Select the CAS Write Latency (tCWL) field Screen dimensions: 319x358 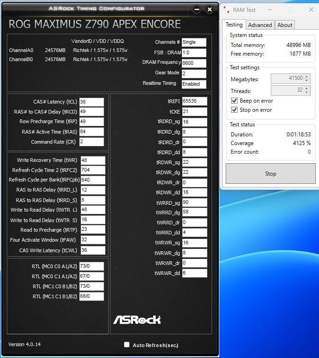point(93,250)
